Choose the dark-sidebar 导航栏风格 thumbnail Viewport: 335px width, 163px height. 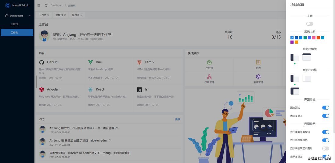click(295, 78)
